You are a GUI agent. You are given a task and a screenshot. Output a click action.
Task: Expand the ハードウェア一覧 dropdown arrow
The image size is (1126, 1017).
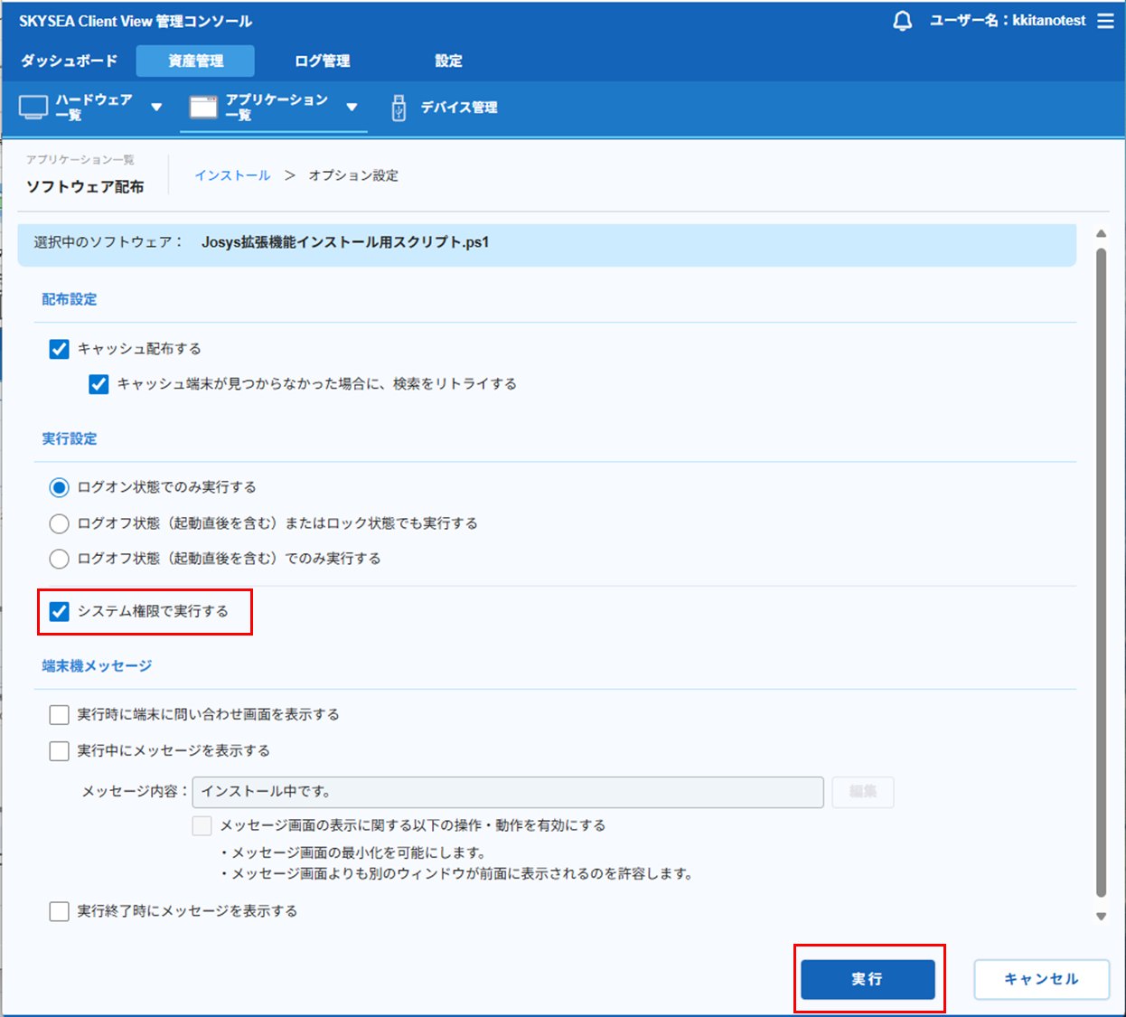coord(156,107)
